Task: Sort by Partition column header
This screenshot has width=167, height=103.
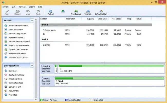Action: click(52, 19)
